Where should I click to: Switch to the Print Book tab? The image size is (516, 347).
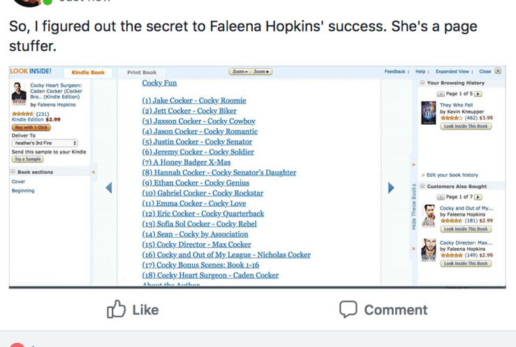click(x=142, y=72)
